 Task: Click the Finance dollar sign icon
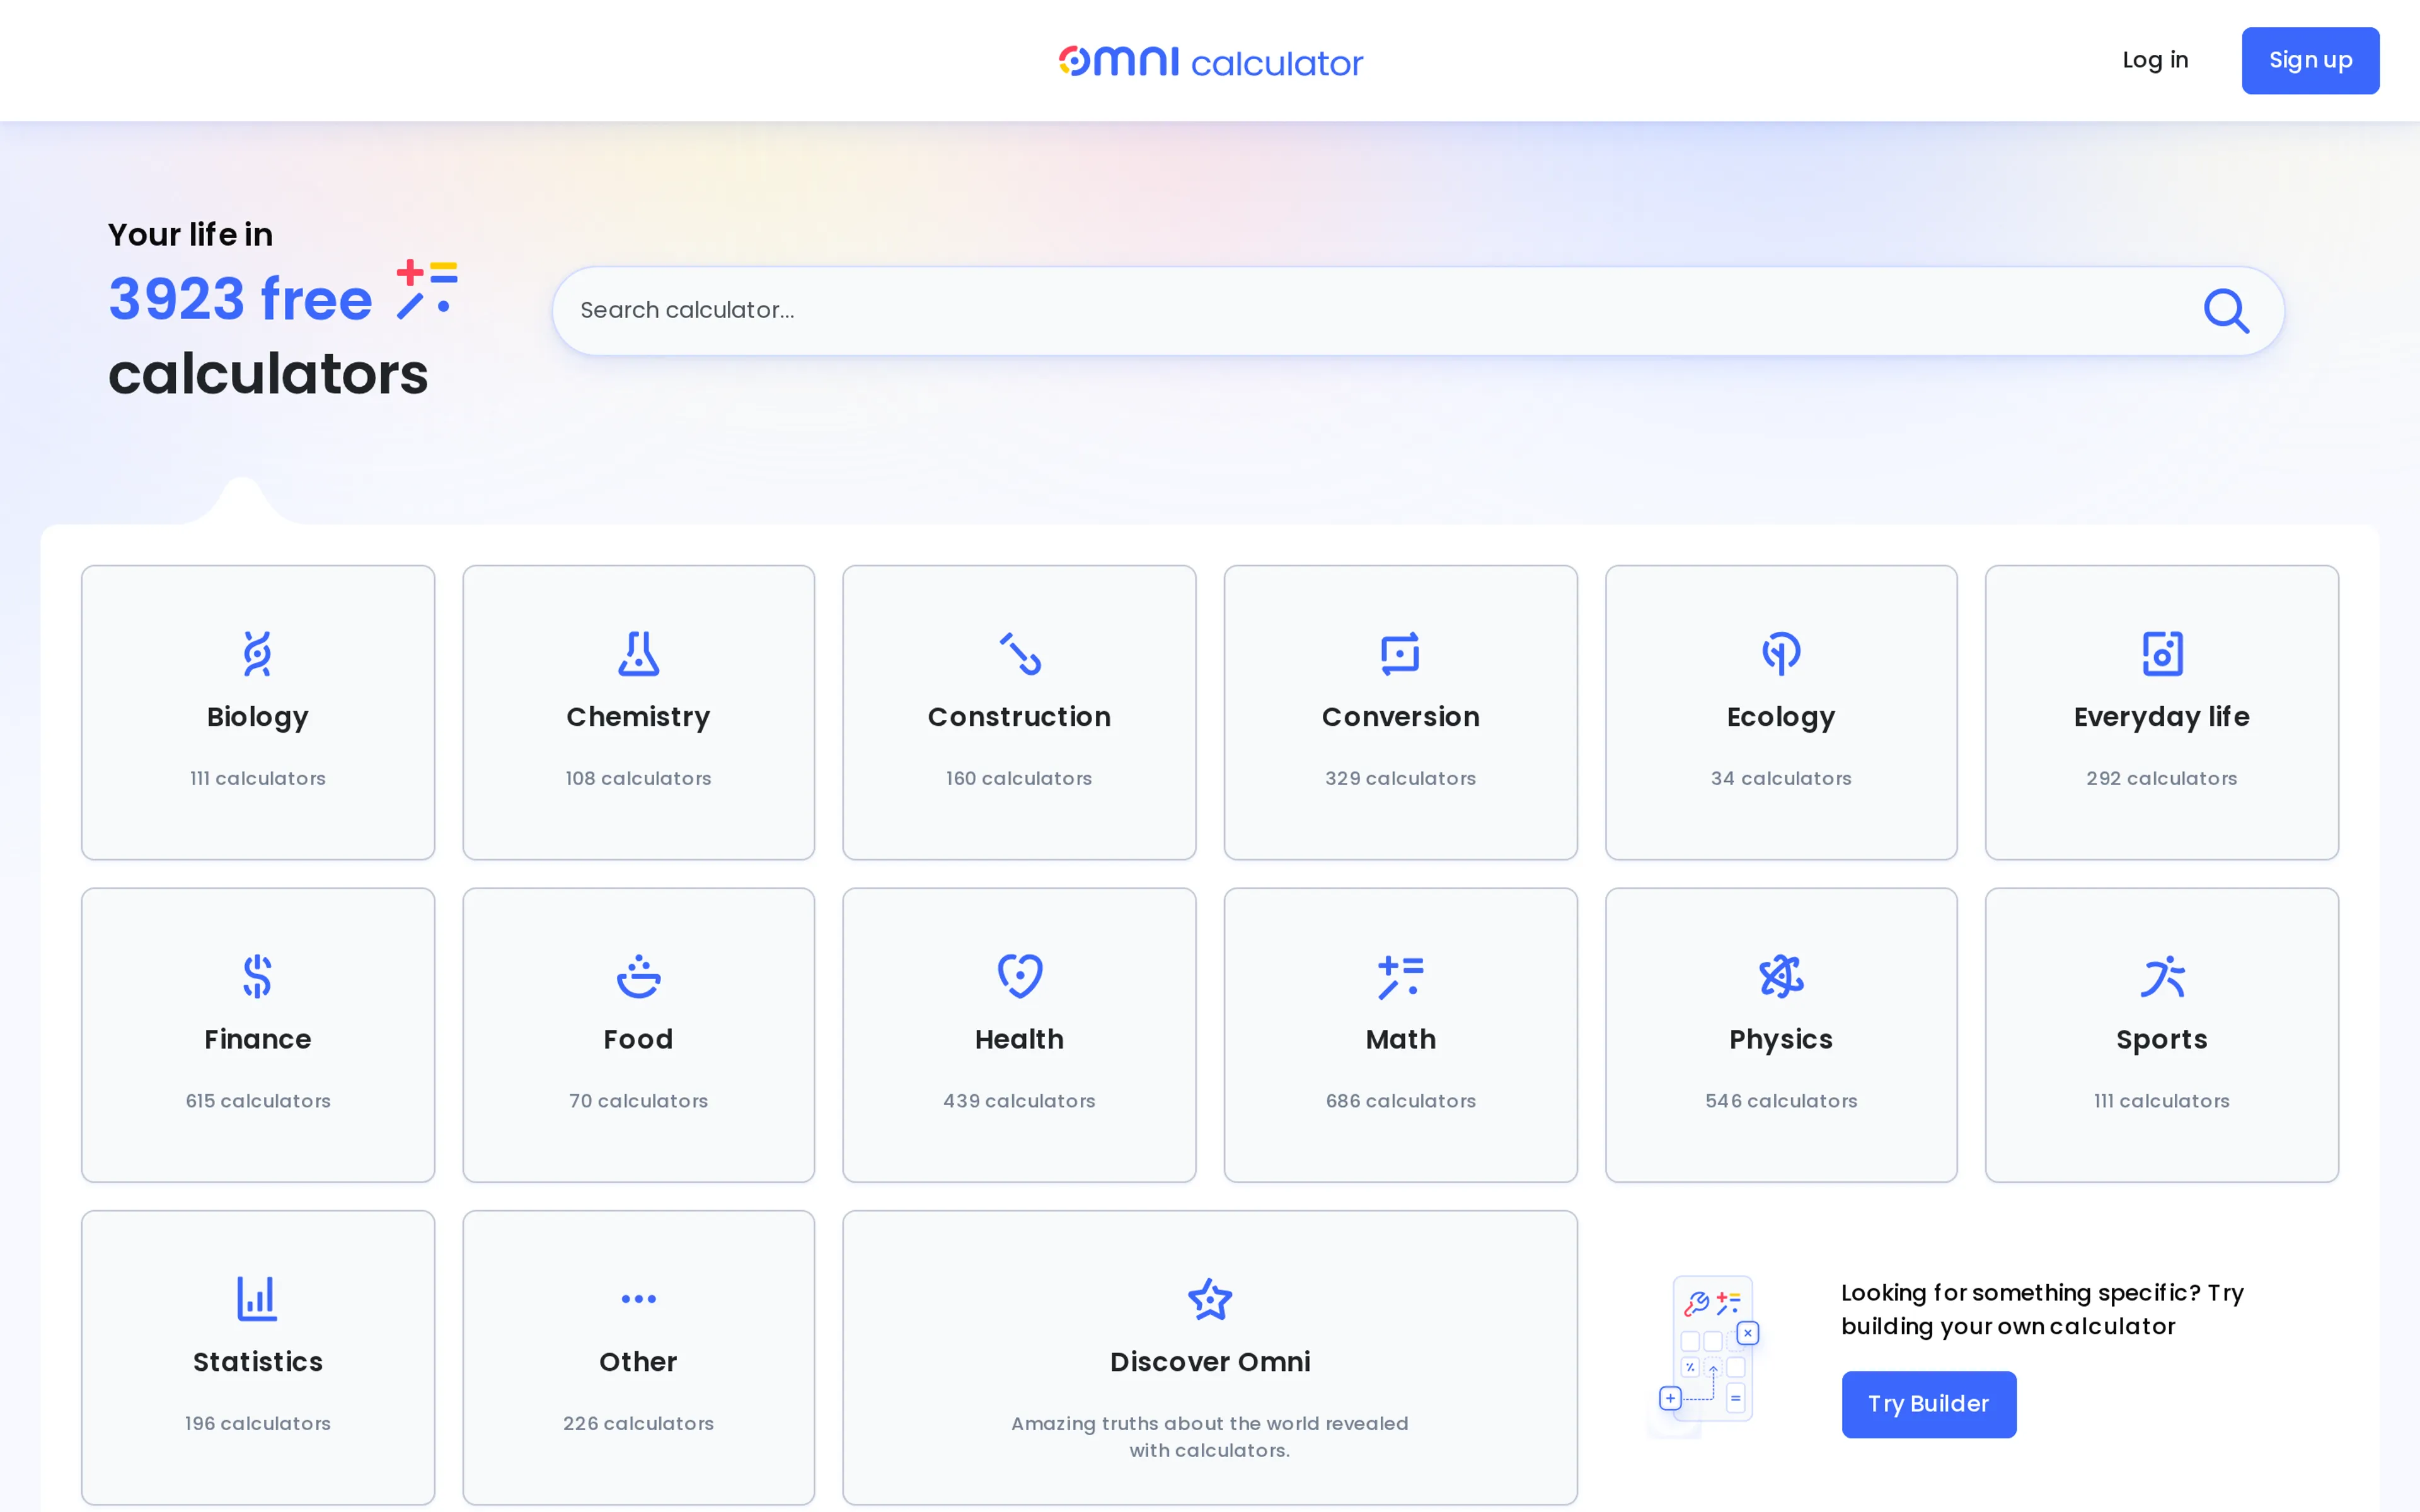[x=257, y=976]
